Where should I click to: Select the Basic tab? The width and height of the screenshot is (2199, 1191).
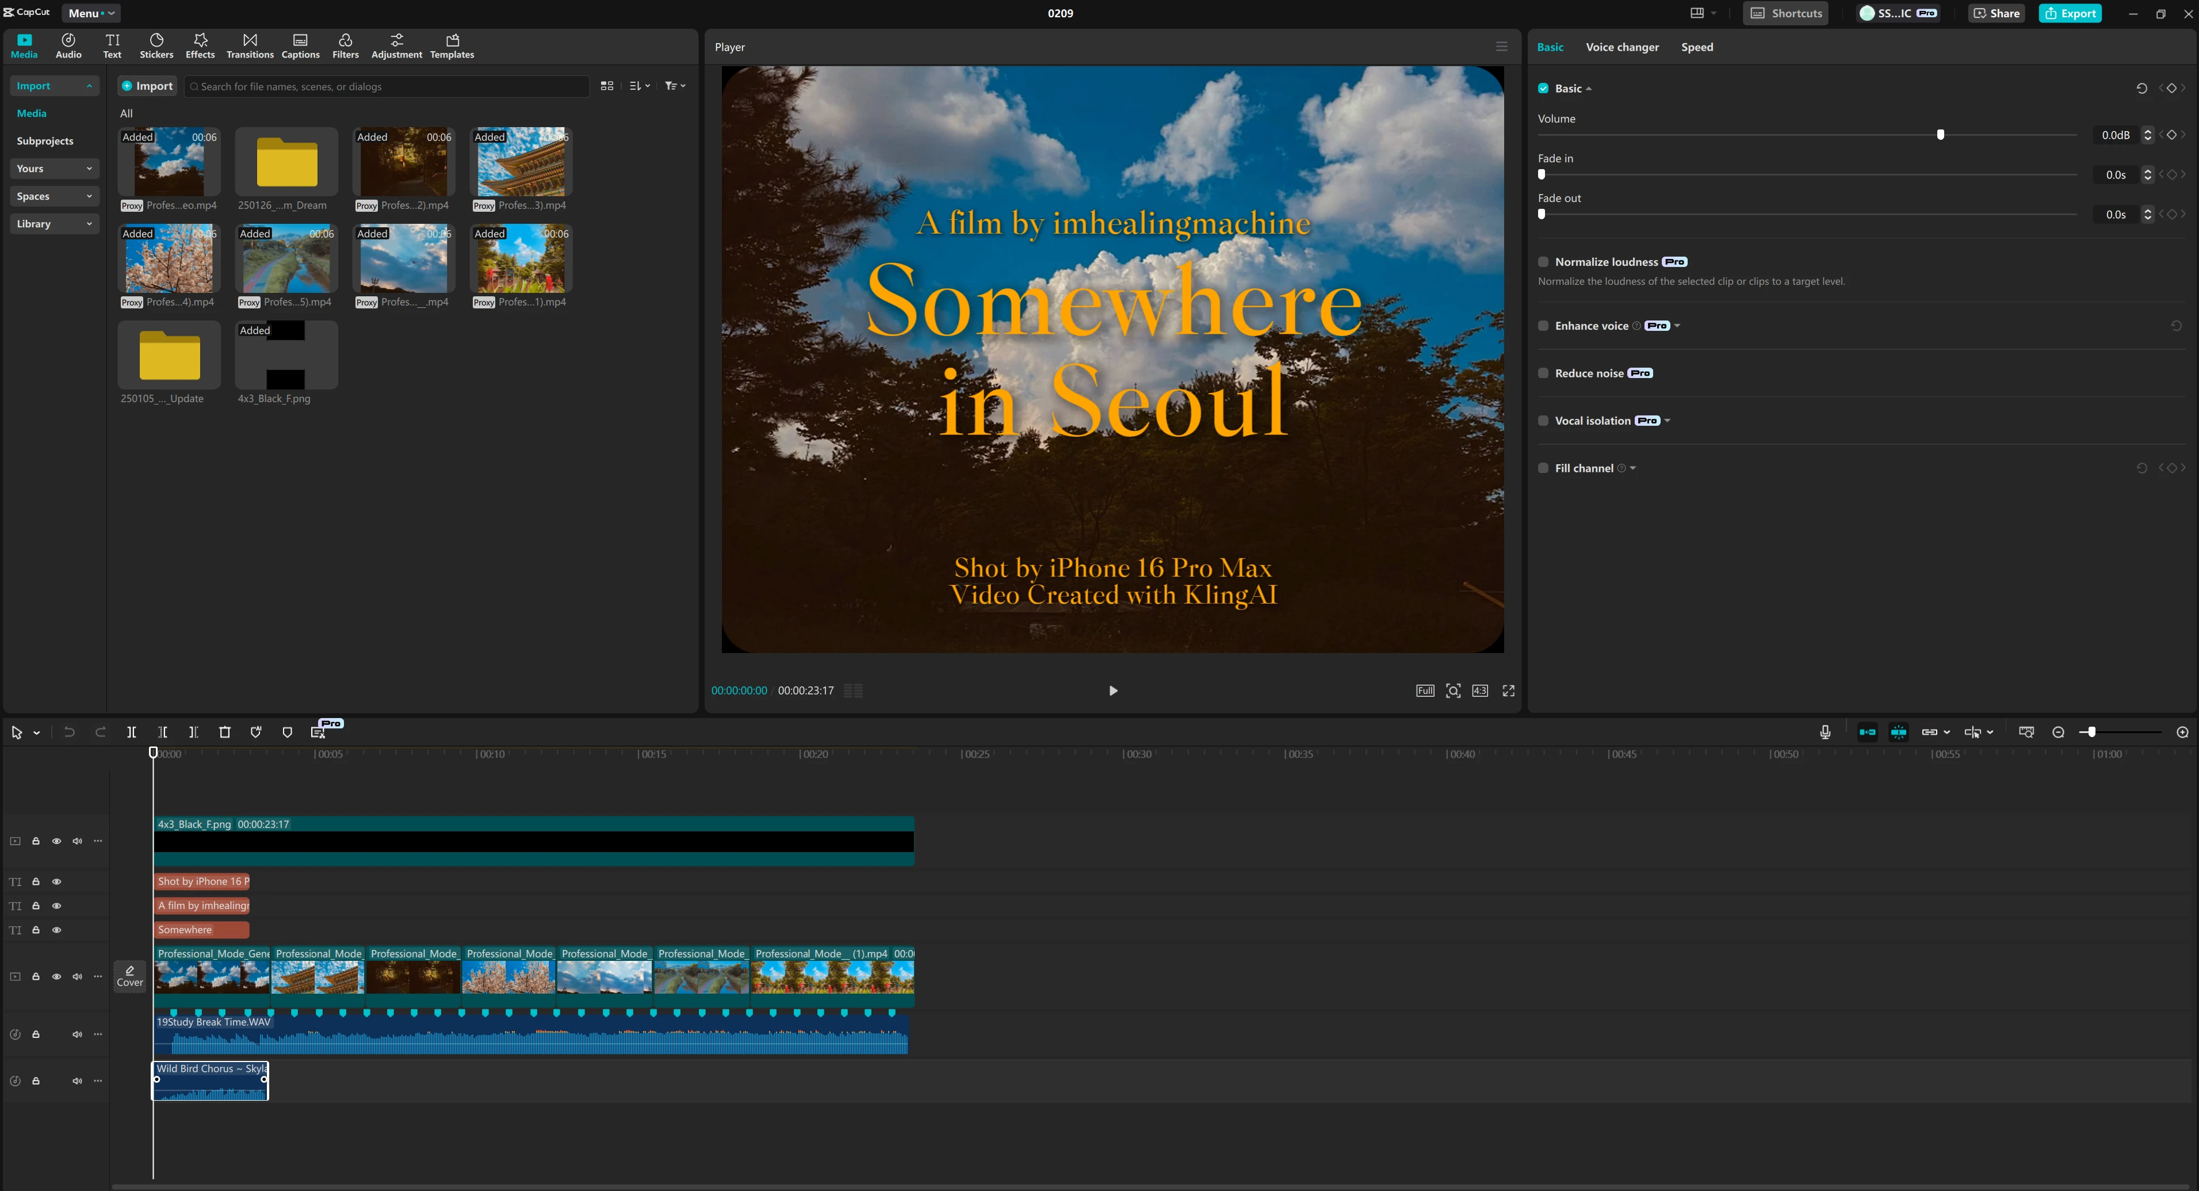pos(1550,47)
